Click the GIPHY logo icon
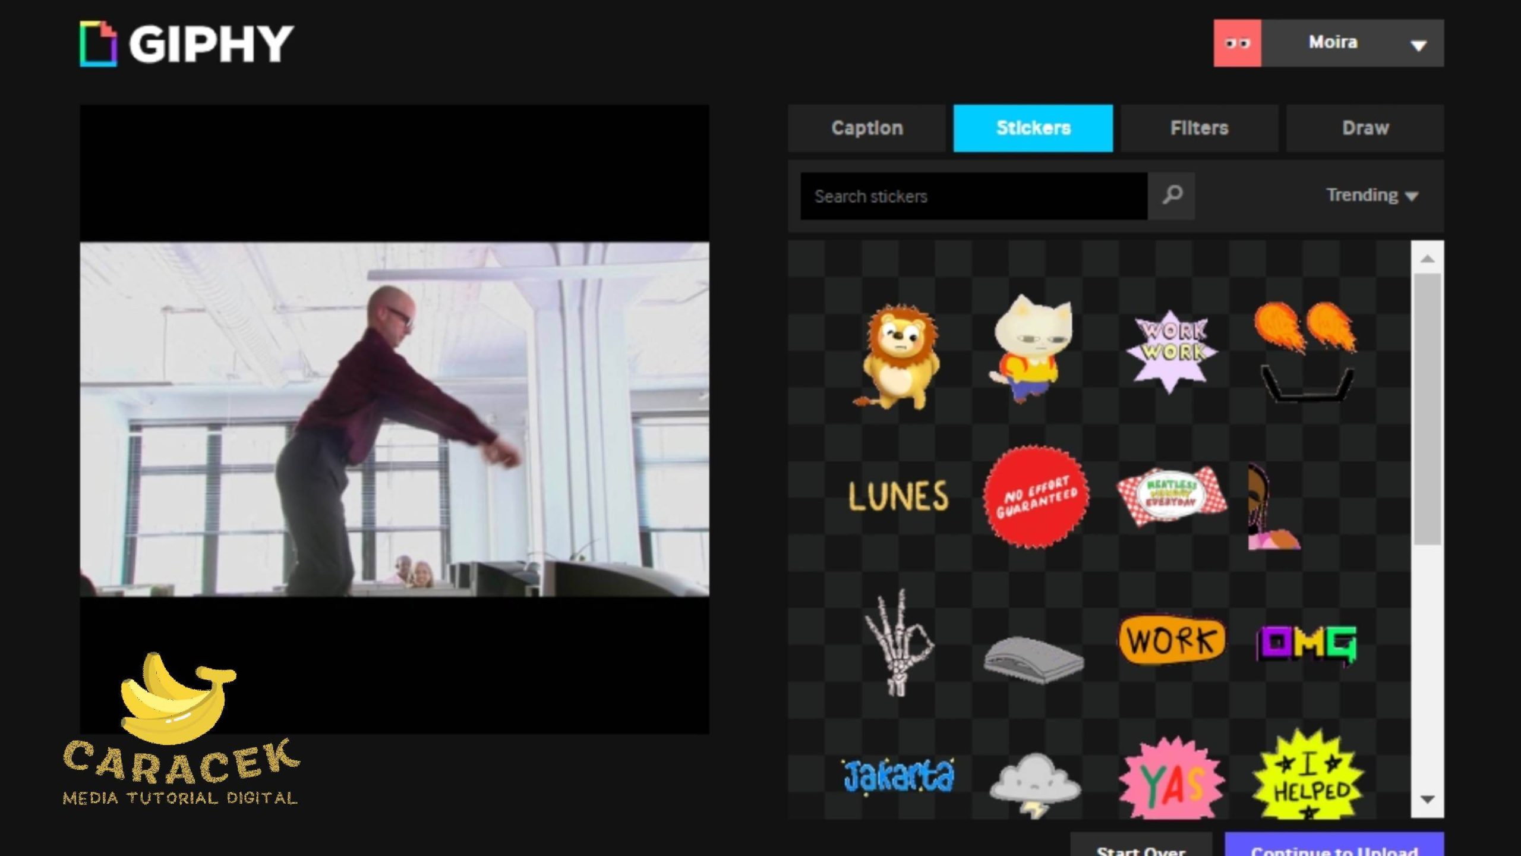The width and height of the screenshot is (1521, 856). click(98, 43)
